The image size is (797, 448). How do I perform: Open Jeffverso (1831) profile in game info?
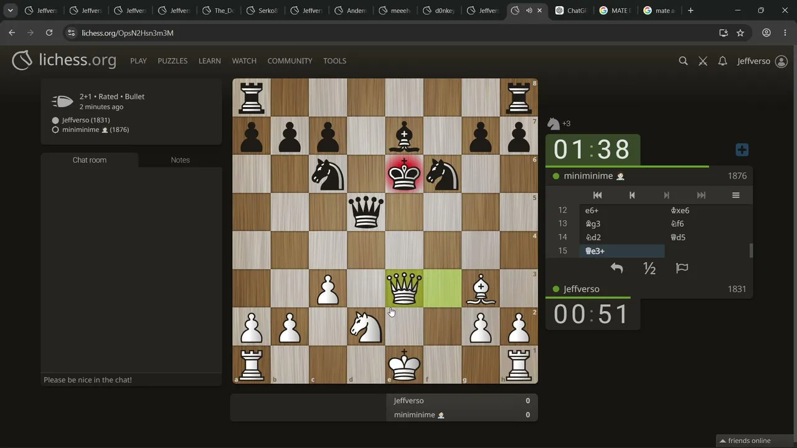coord(86,120)
